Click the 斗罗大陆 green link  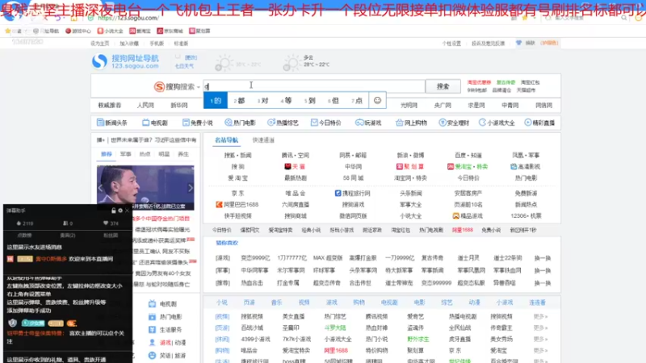coord(335,328)
